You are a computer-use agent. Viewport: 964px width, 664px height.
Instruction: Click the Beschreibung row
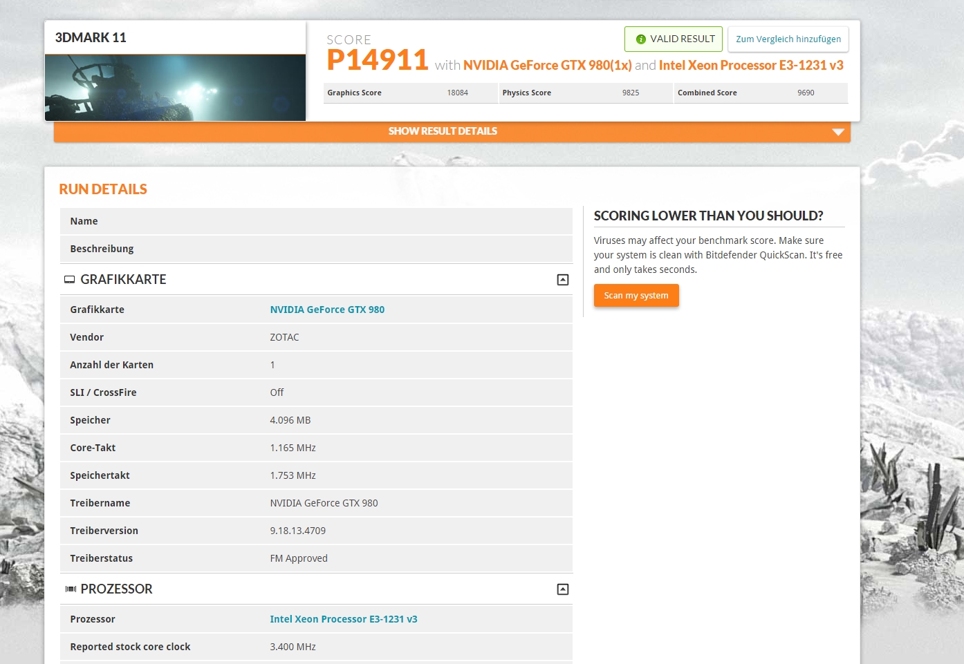point(316,249)
